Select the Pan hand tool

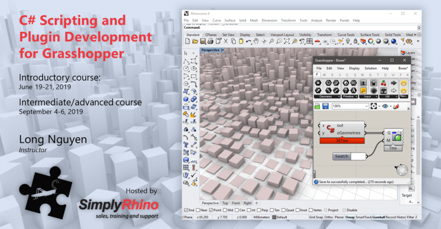(x=256, y=41)
